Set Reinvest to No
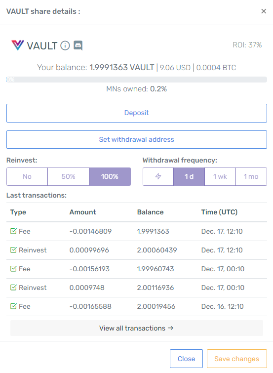Screen dimensions: 273x373 pyautogui.click(x=27, y=176)
